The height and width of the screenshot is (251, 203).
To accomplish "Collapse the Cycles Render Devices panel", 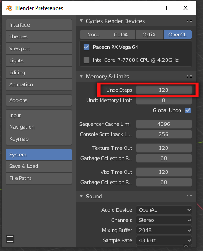I will 81,21.
